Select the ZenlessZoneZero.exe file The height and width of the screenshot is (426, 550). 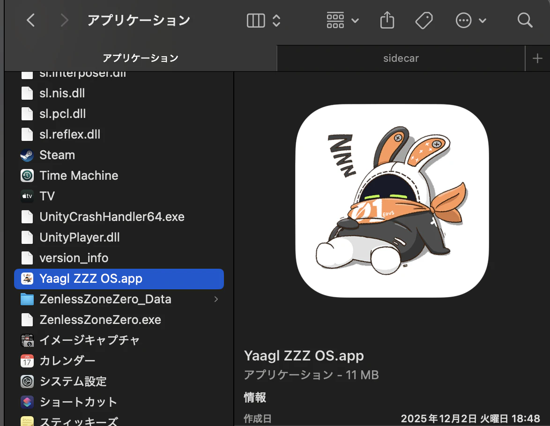point(100,320)
